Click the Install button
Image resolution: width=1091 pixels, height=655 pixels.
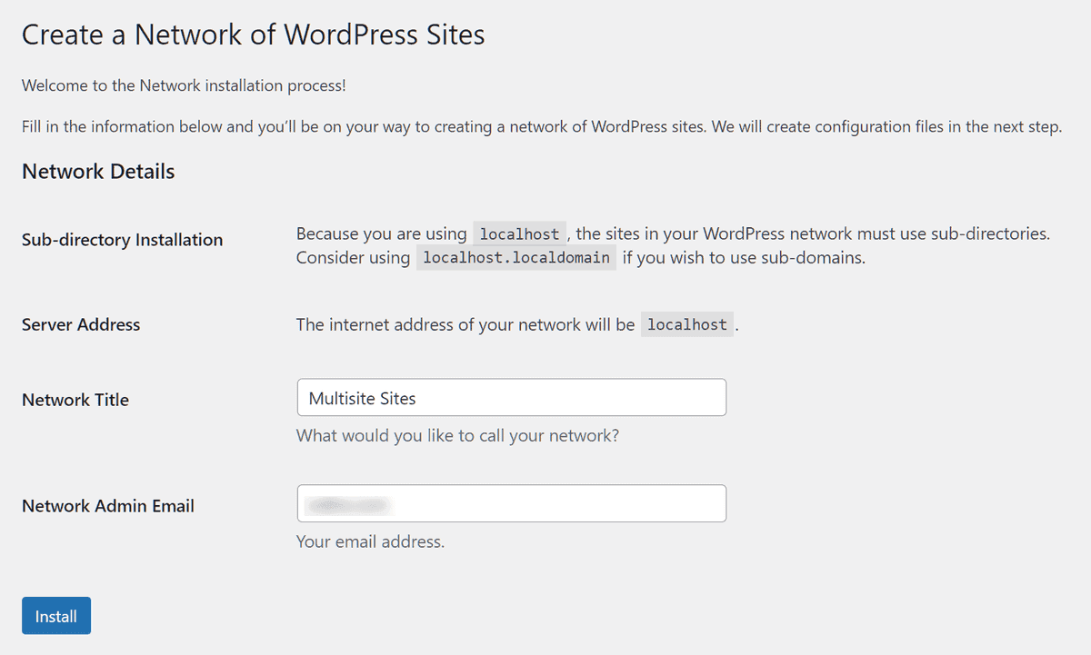55,615
